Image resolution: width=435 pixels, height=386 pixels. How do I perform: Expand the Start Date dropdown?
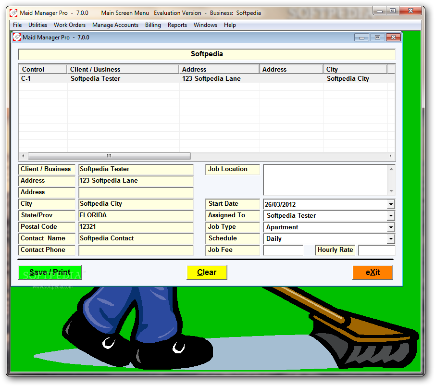point(391,204)
